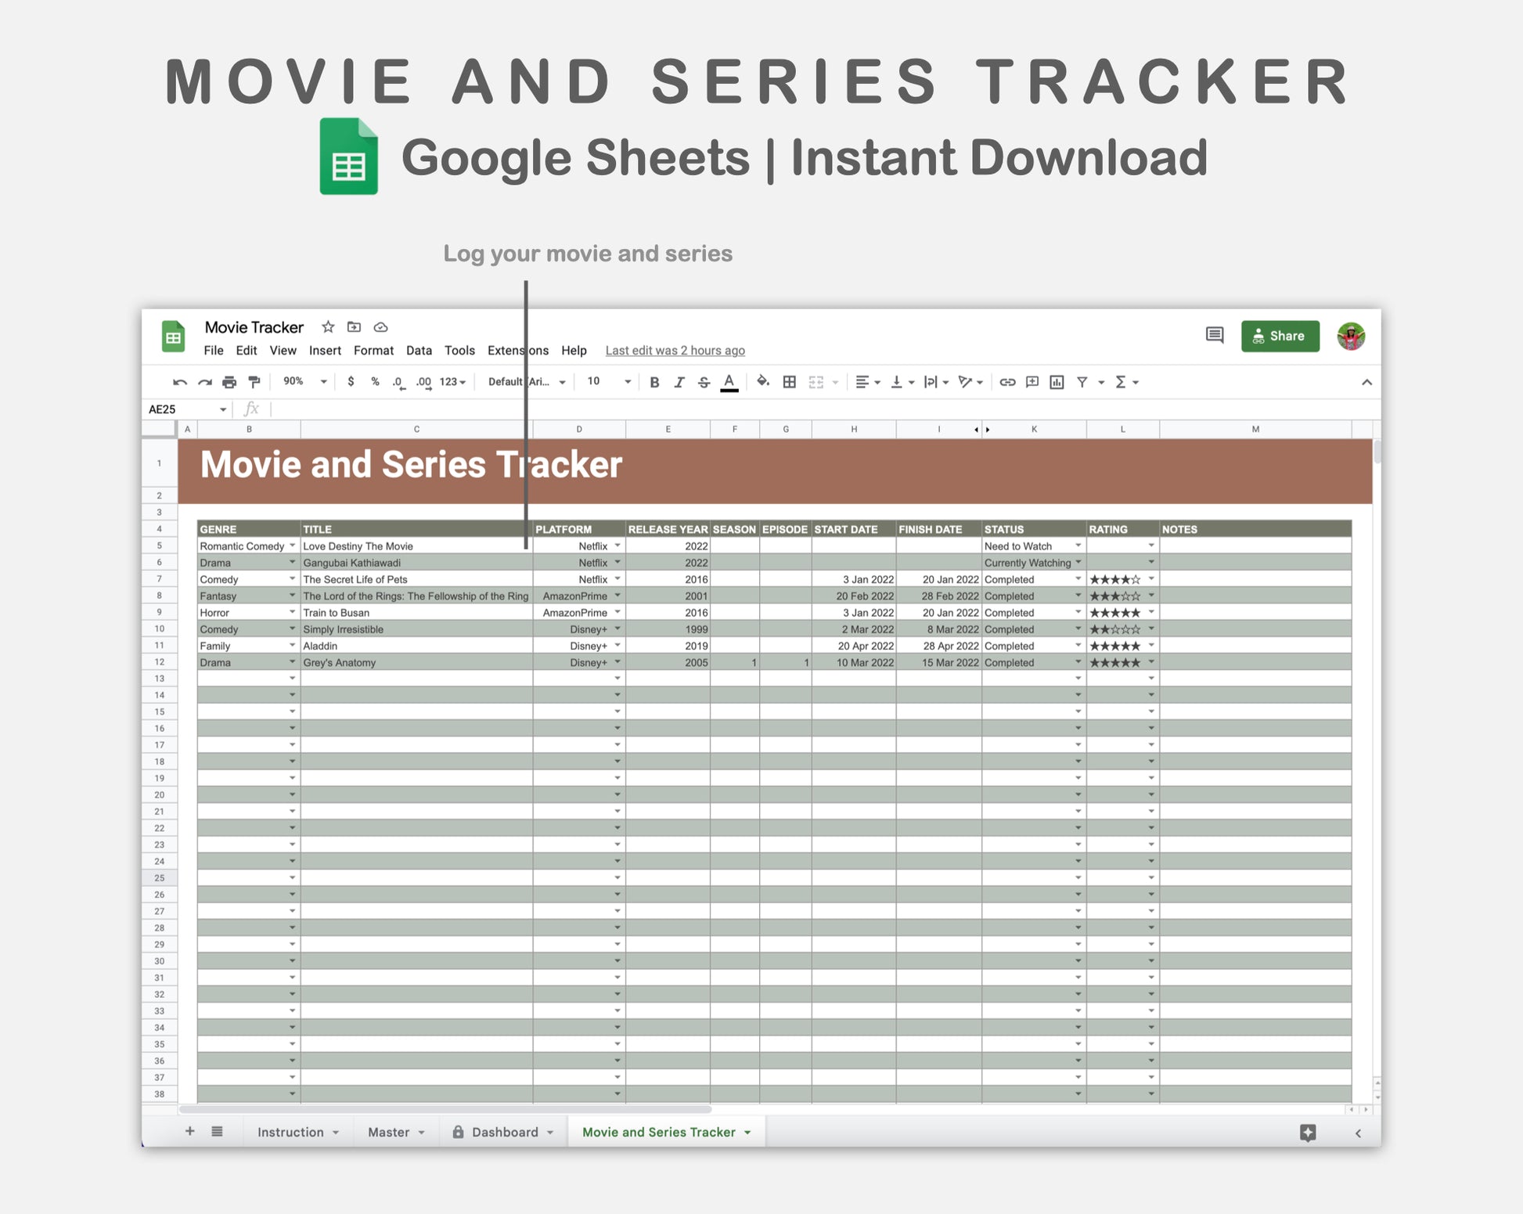Click the green Share button
The width and height of the screenshot is (1523, 1214).
1280,336
